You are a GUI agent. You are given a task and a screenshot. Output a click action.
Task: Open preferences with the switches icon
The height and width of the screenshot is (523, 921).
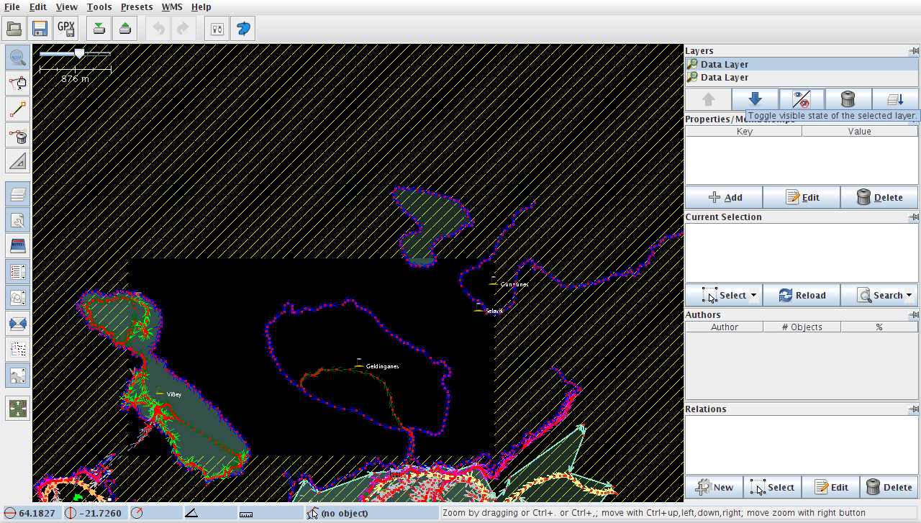[217, 29]
